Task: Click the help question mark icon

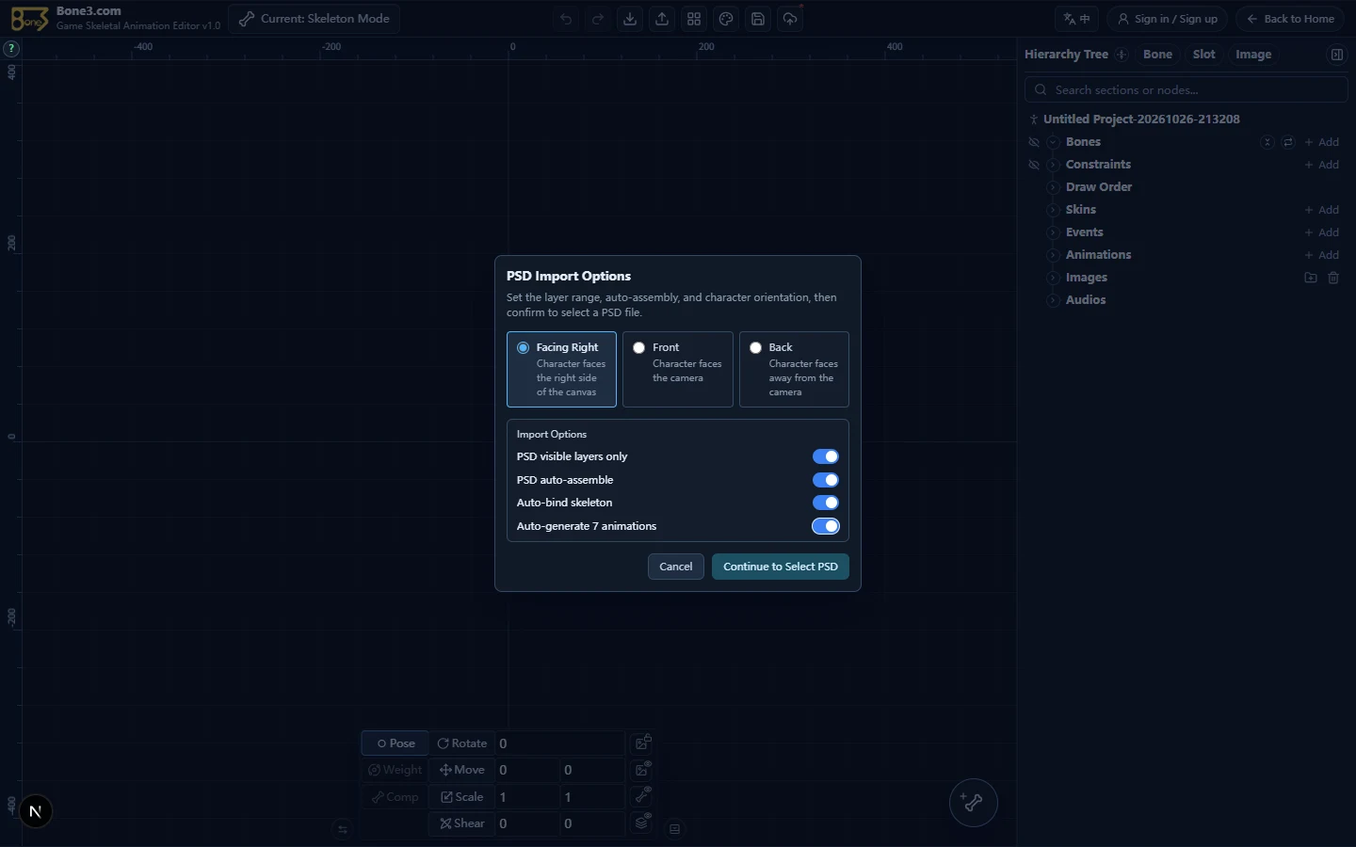Action: 11,48
